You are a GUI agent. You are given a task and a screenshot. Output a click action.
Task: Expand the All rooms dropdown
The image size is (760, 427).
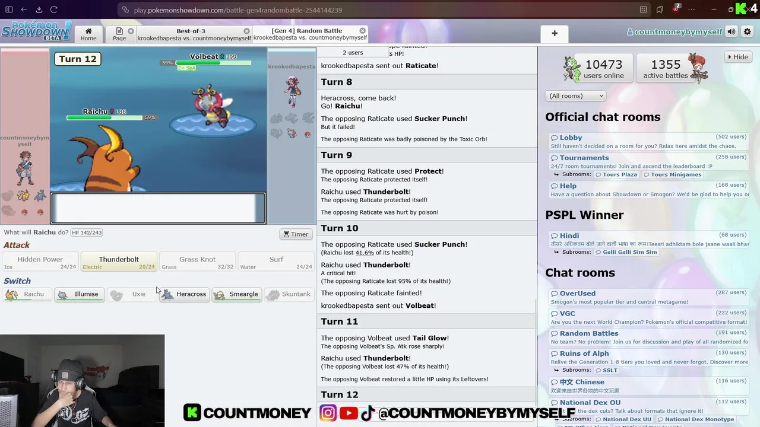(575, 95)
